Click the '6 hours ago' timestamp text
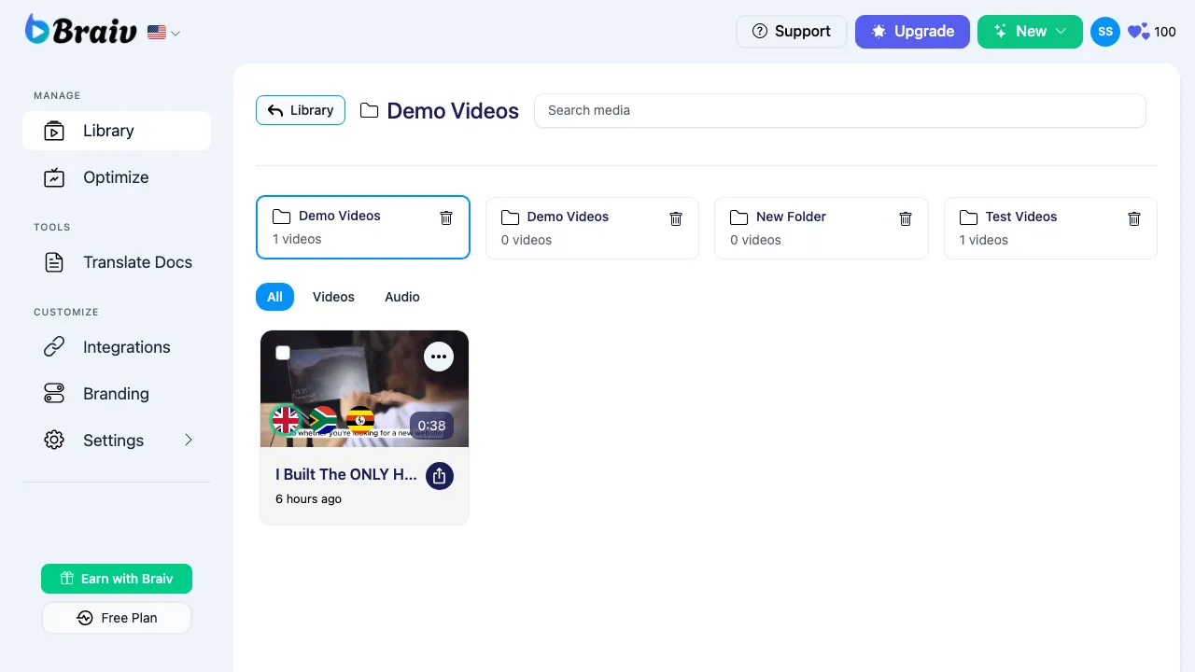 tap(308, 499)
